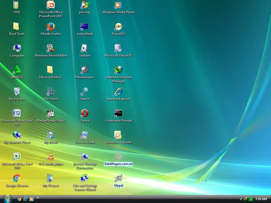The height and width of the screenshot is (203, 271).
Task: Open Microsoft Office Word 2007 shortcut
Action: 17,113
